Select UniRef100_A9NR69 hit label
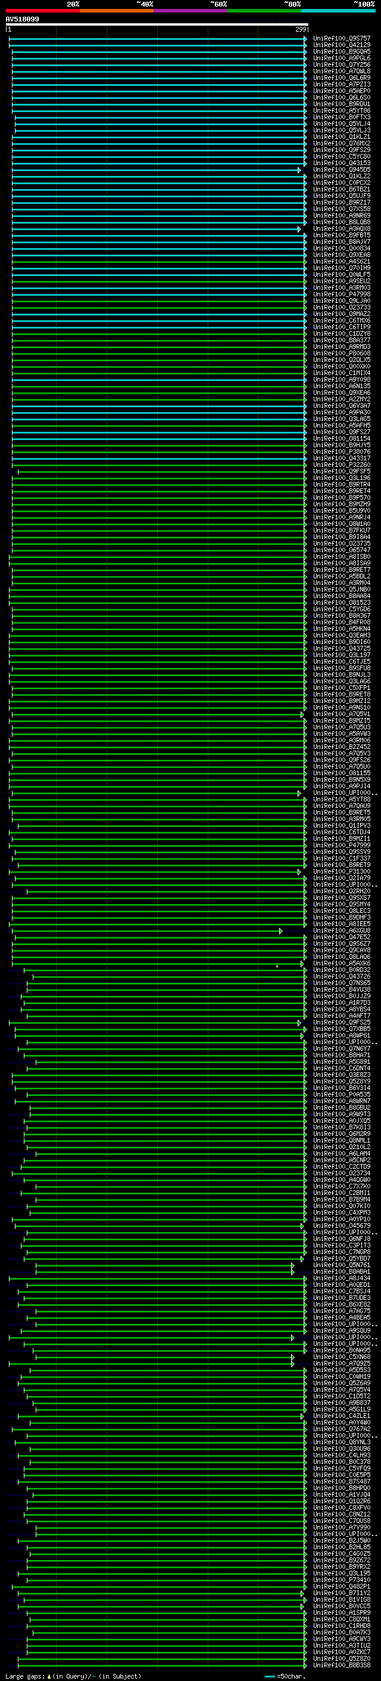The image size is (381, 1681). 342,215
